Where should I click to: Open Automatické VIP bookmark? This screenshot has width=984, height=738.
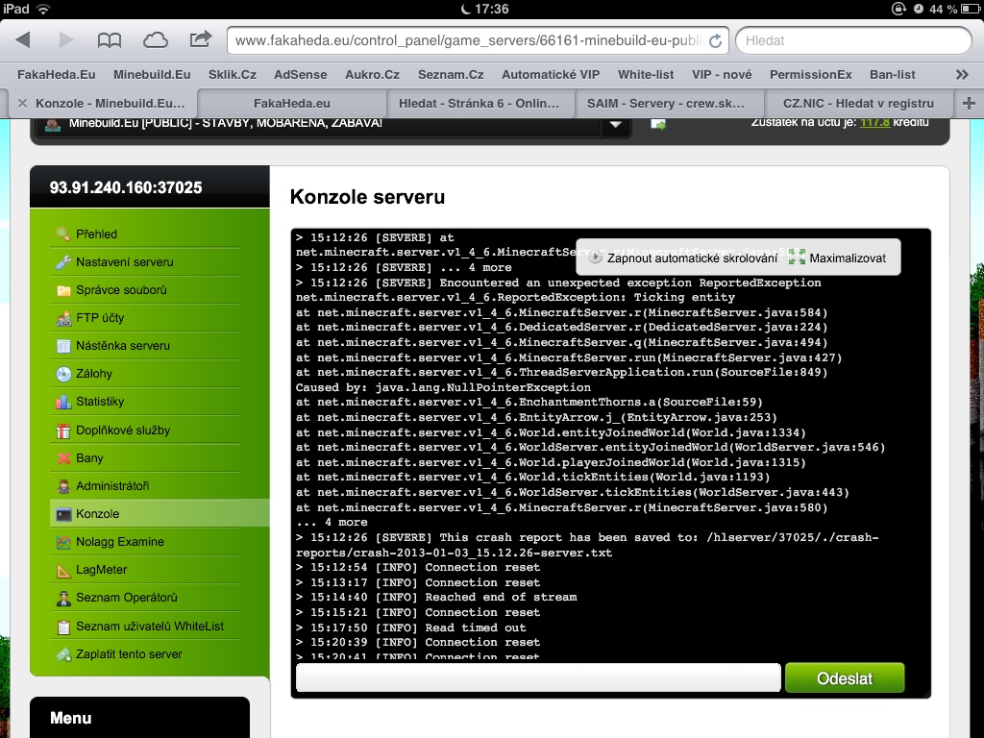551,75
